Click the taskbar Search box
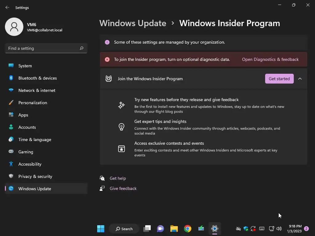Viewport: 315px width, 236px height. coord(124,229)
